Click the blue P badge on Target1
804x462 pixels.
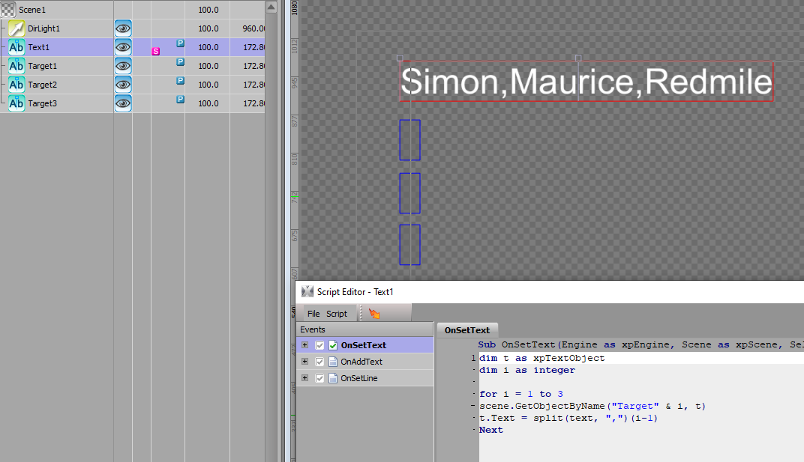click(x=181, y=62)
